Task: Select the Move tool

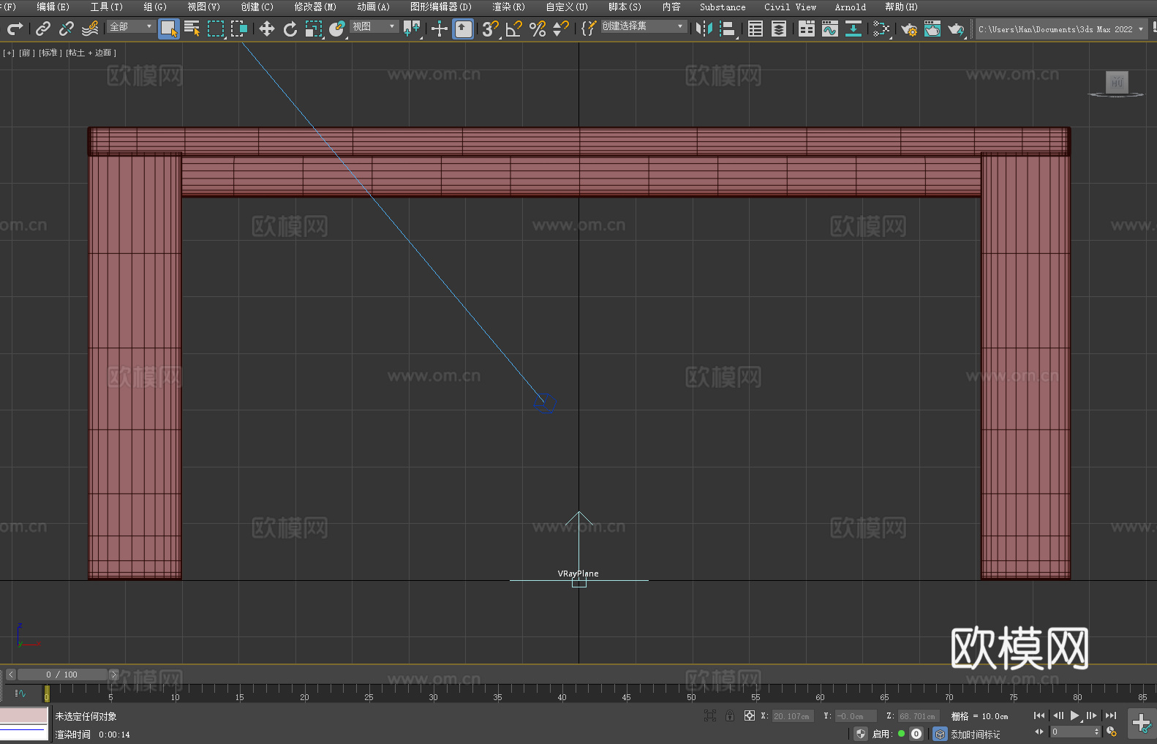Action: (x=267, y=29)
